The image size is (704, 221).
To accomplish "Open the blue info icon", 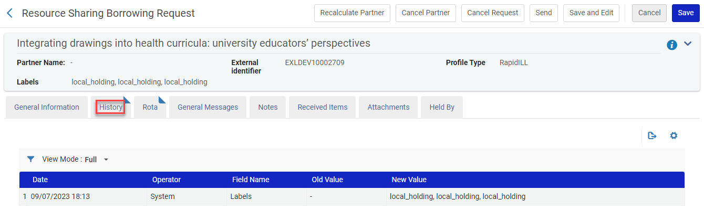I will coord(671,45).
